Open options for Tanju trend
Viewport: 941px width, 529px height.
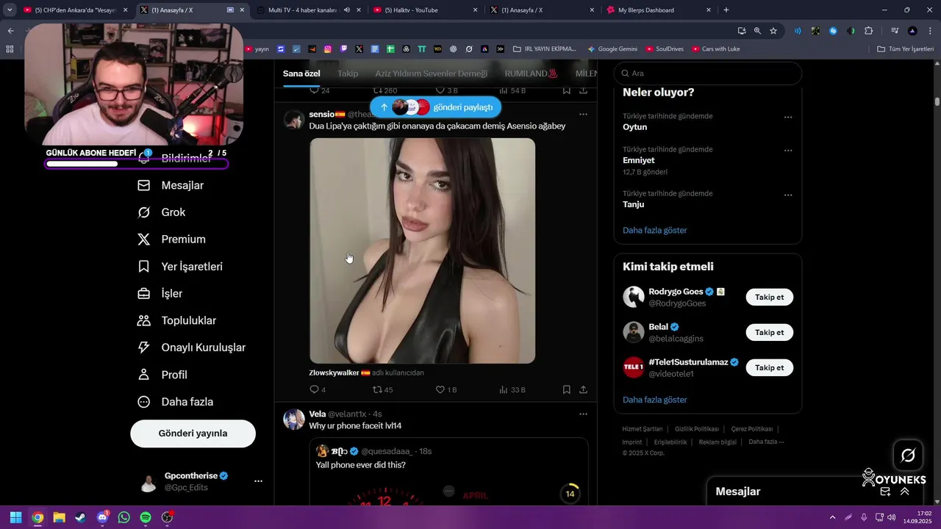point(788,195)
